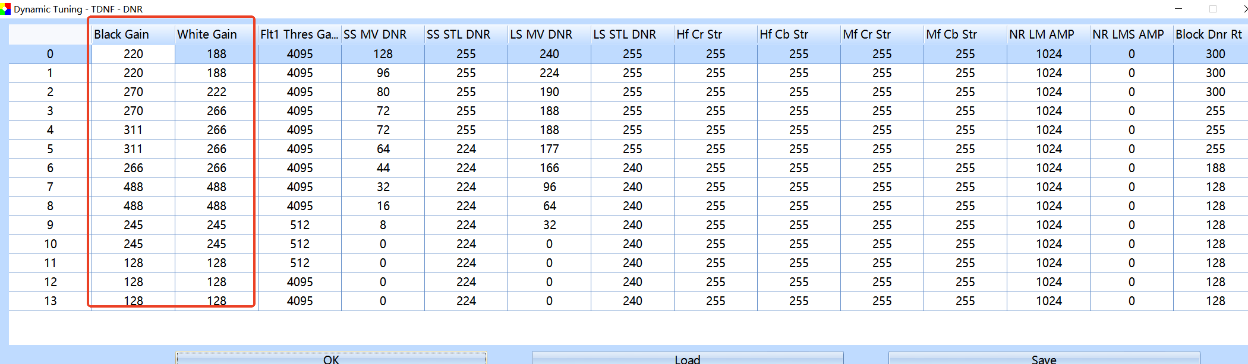This screenshot has height=364, width=1248.
Task: Edit SS MV DNR cell showing 44
Action: click(383, 168)
